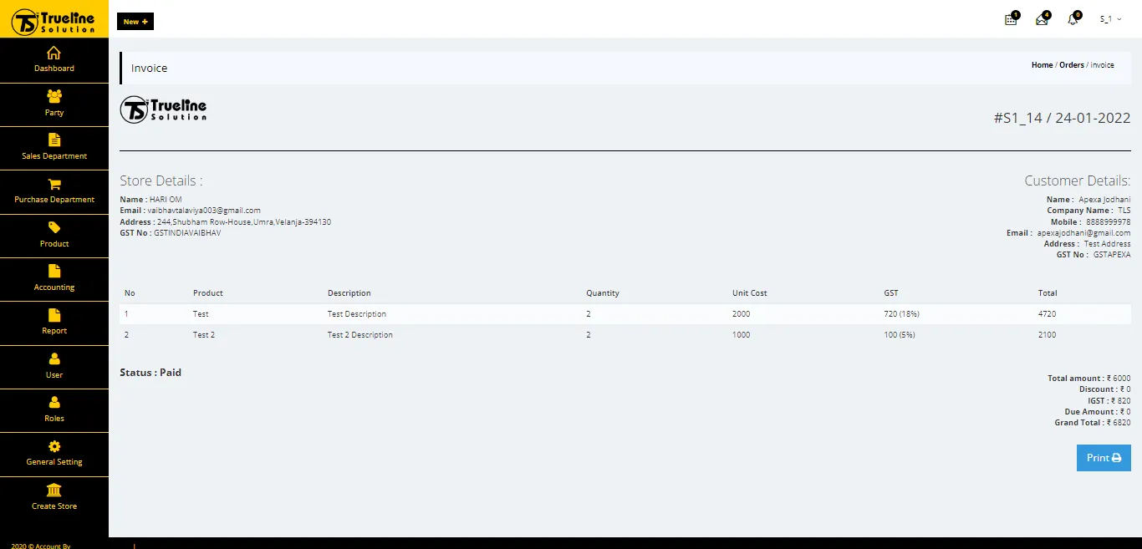The image size is (1142, 549).
Task: Select the Purchase Department menu label
Action: (x=54, y=200)
